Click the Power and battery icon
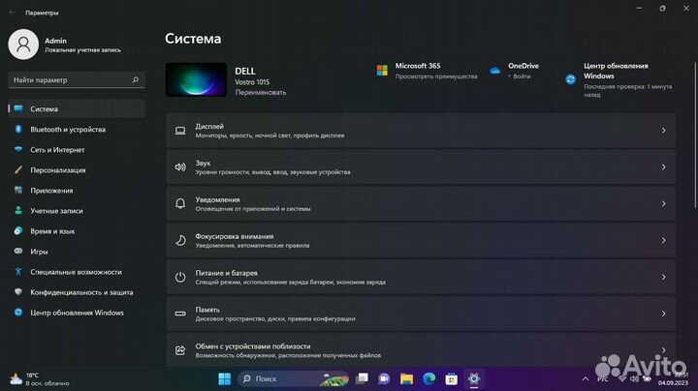 [180, 277]
